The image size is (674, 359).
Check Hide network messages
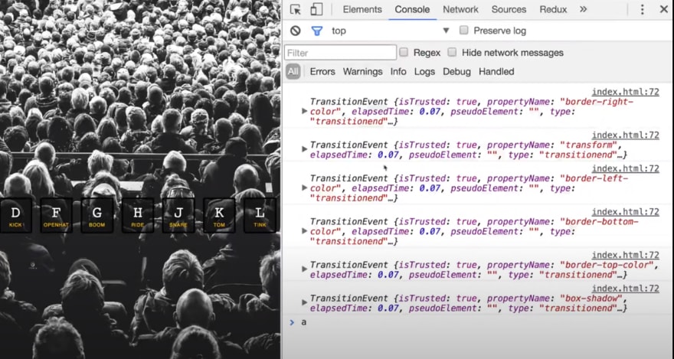[x=452, y=52]
